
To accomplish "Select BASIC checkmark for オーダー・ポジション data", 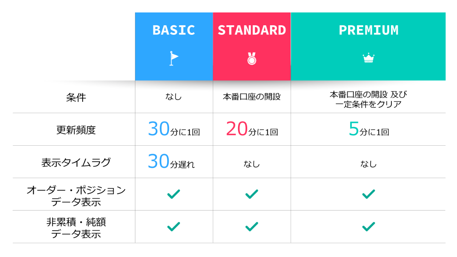I will tap(173, 194).
